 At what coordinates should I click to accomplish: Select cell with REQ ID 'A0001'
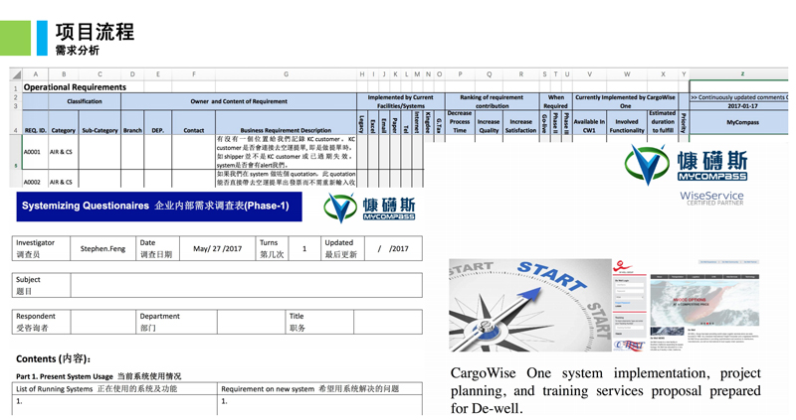(35, 152)
